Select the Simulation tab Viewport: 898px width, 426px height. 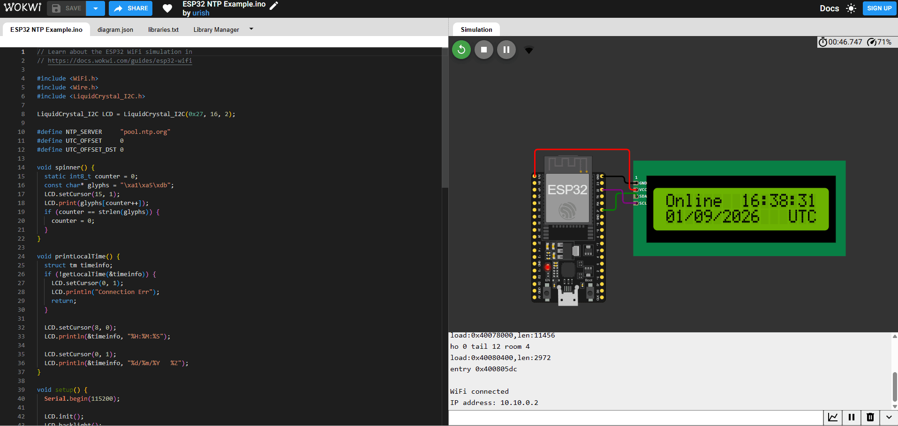pyautogui.click(x=476, y=29)
